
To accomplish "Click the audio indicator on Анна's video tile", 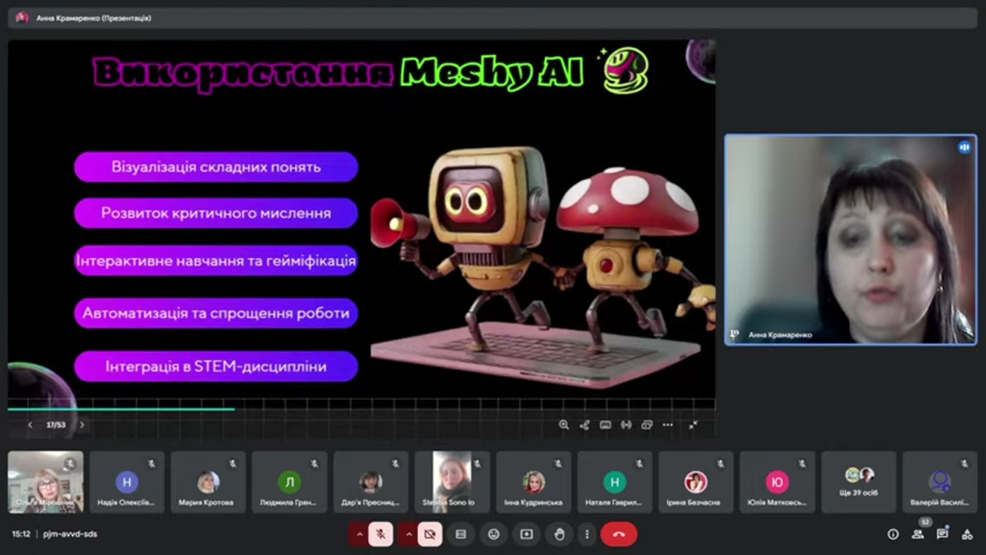I will pyautogui.click(x=964, y=147).
